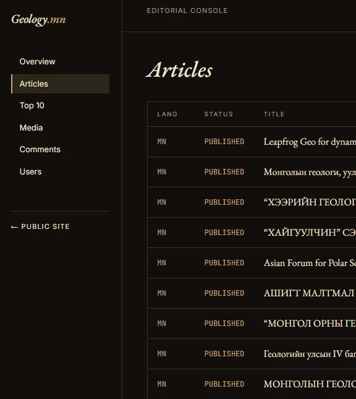Click the TITLE column header

pyautogui.click(x=274, y=114)
